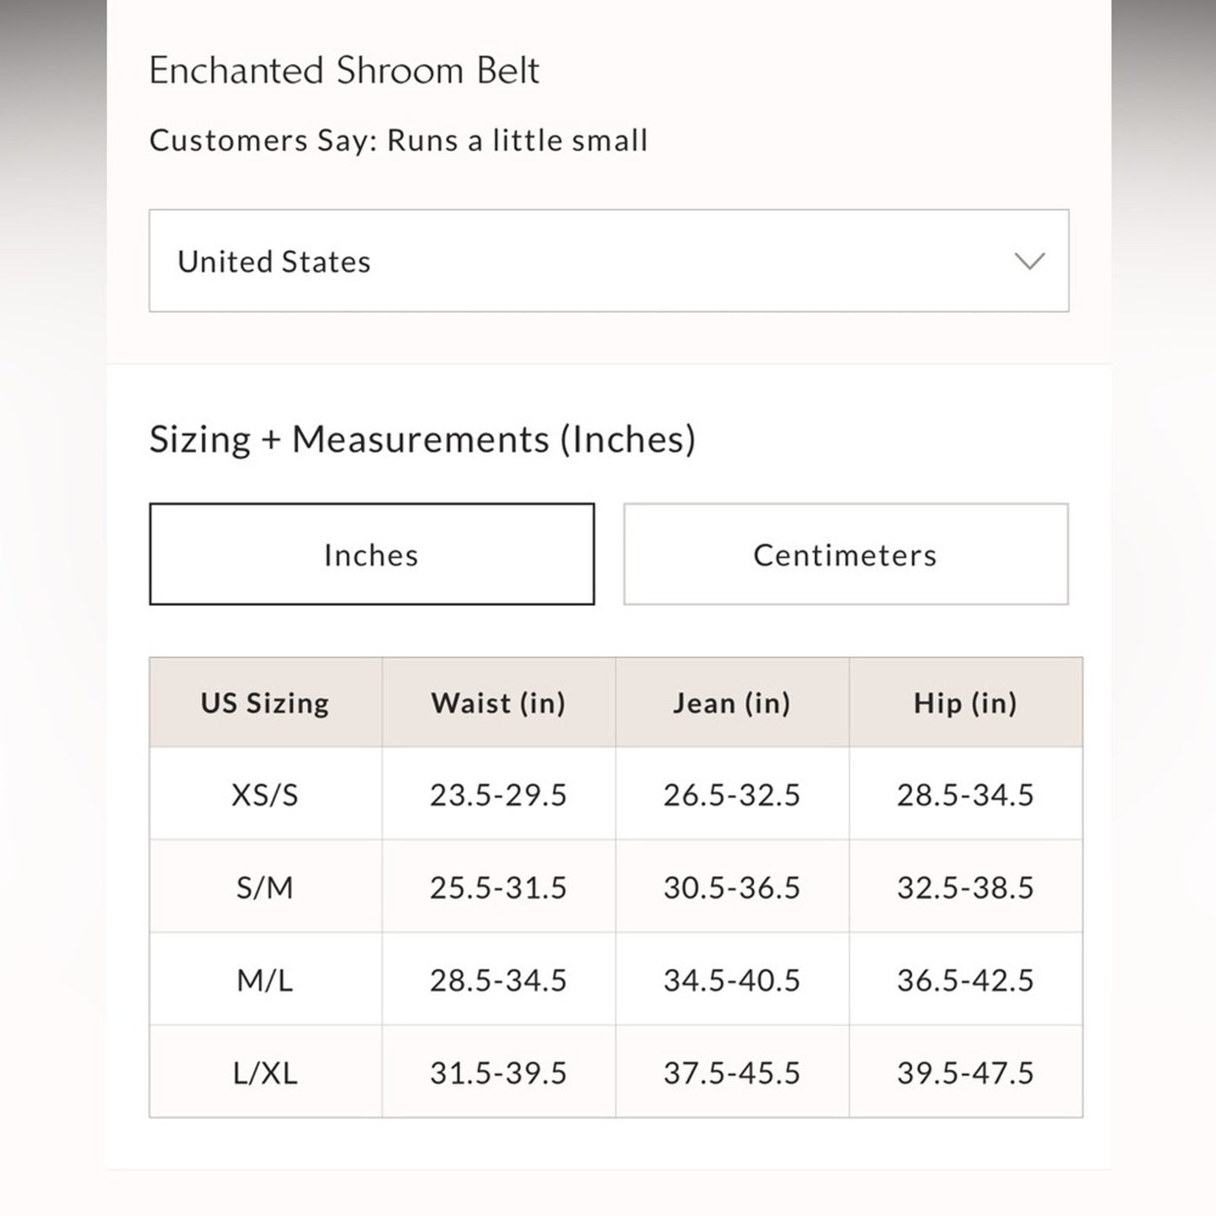Select the XS/S sizing row
This screenshot has width=1216, height=1216.
point(265,794)
